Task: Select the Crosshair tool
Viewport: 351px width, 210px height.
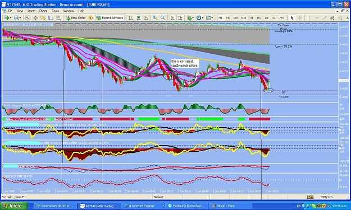Action: pos(299,18)
